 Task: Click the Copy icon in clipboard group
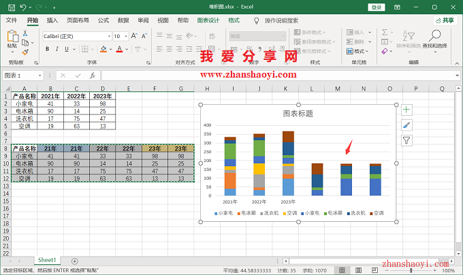[25, 43]
